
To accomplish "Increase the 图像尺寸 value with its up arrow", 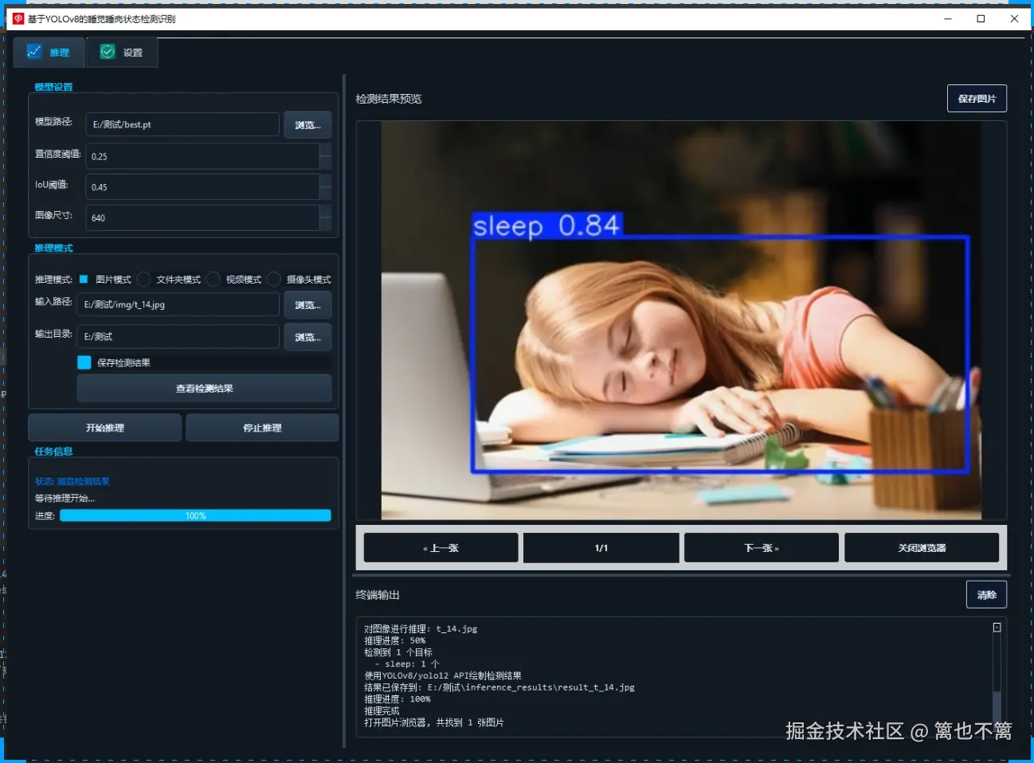I will [x=325, y=211].
